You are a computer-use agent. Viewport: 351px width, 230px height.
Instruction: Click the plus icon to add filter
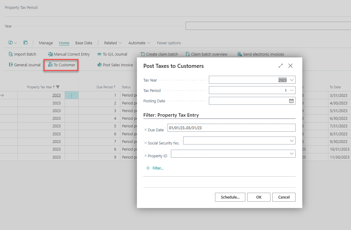[148, 168]
